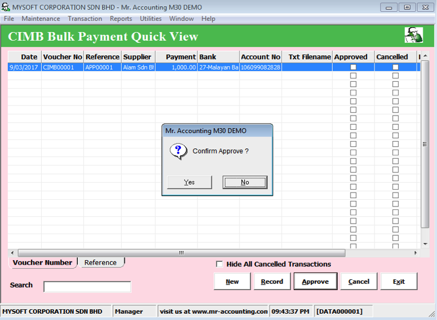Image resolution: width=437 pixels, height=320 pixels.
Task: Click the vertical scrollbar thumb
Action: (x=425, y=144)
